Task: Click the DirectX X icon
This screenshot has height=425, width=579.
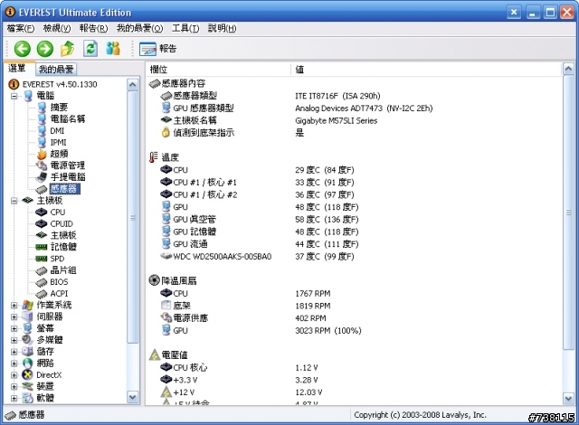Action: coord(28,375)
